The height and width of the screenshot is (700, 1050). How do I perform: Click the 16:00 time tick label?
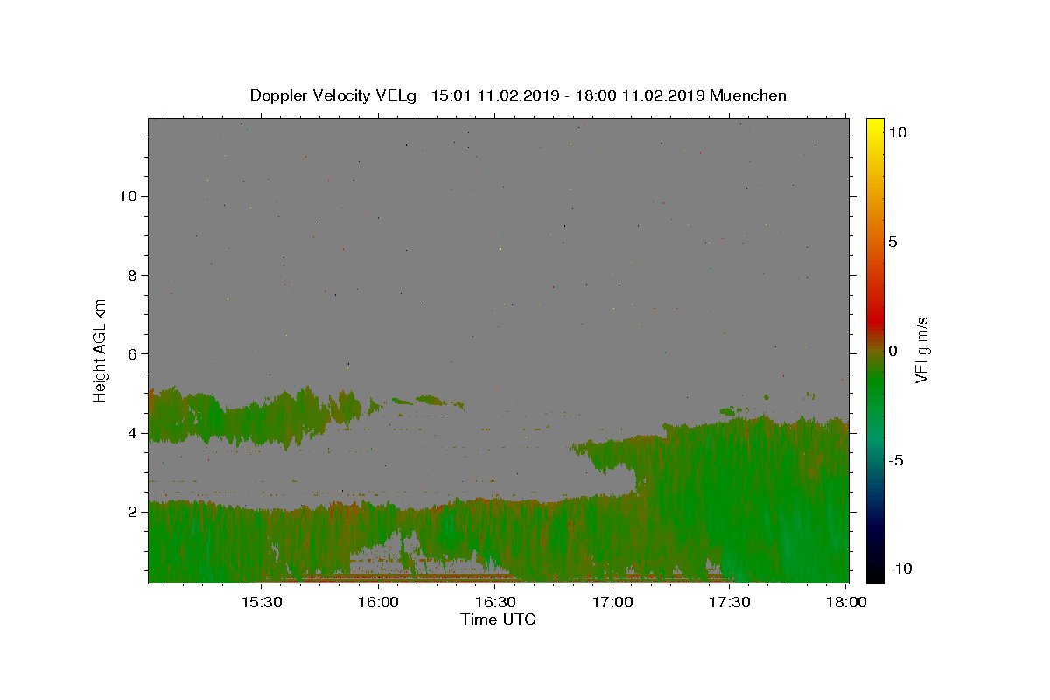(378, 602)
